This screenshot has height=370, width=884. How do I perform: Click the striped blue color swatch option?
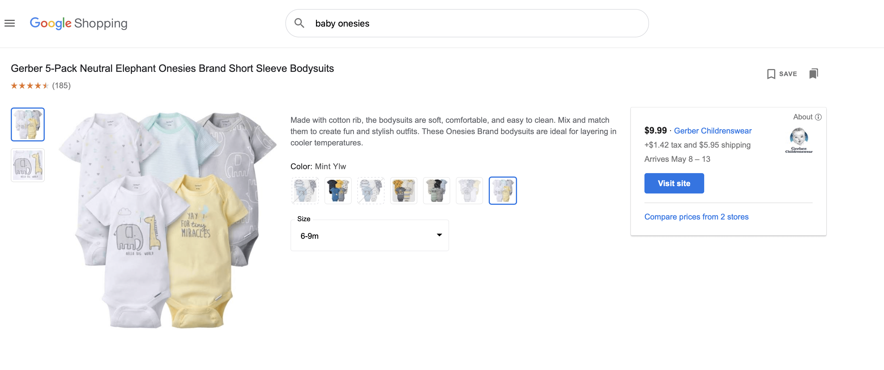click(x=304, y=190)
